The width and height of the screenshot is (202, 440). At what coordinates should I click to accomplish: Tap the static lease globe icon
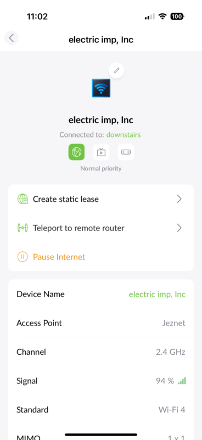[x=23, y=199]
